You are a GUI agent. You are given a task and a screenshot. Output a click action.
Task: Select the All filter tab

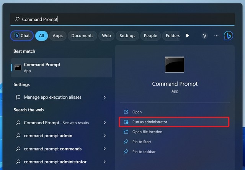point(41,36)
